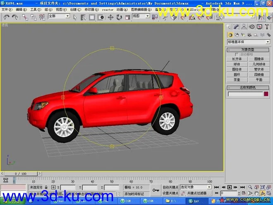Select the Link objects tool
The image size is (273, 205).
pyautogui.click(x=25, y=17)
